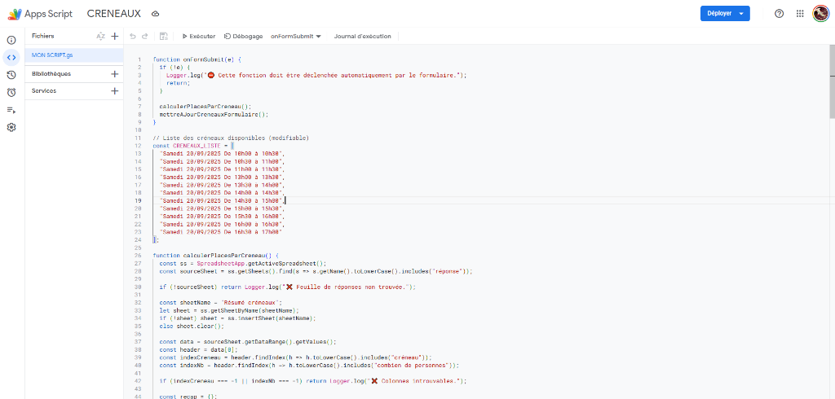Click line number 12 in the gutter
Image resolution: width=835 pixels, height=399 pixels.
click(139, 146)
